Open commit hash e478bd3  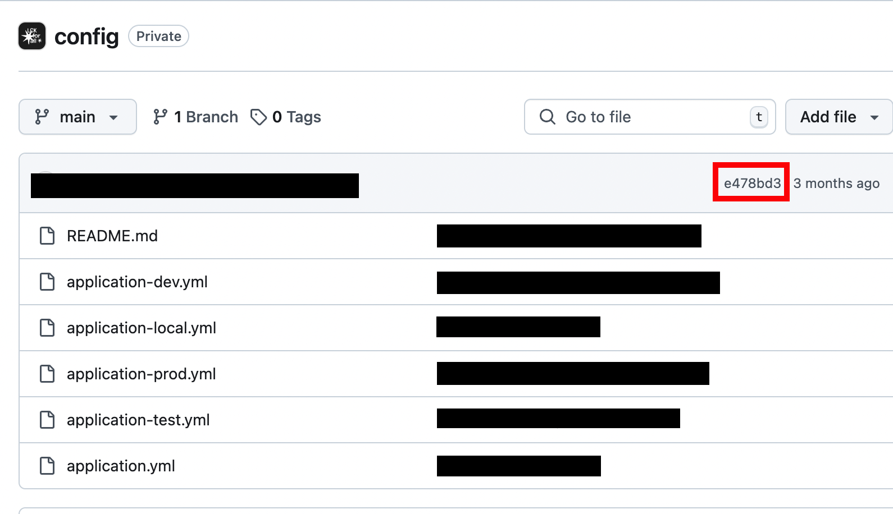[x=752, y=183]
